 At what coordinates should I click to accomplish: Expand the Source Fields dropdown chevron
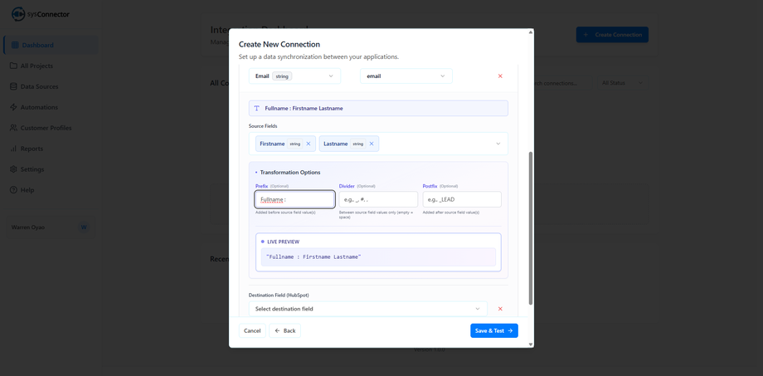coord(498,144)
